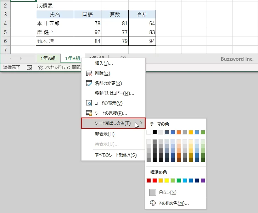Viewport: 258px width, 213px height.
Task: Select 挿入(I)... from the context menu
Action: point(113,64)
